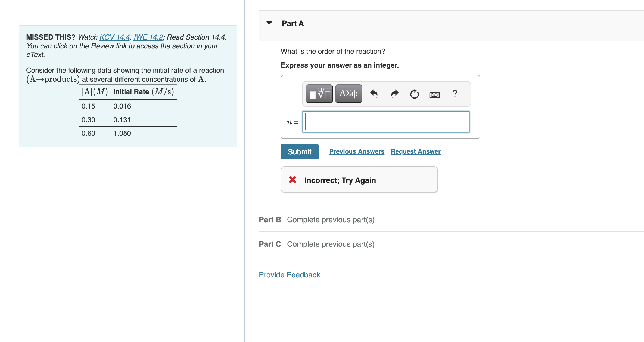Open the Greek symbols ΑΣΦ palette
This screenshot has height=342, width=644.
(349, 94)
